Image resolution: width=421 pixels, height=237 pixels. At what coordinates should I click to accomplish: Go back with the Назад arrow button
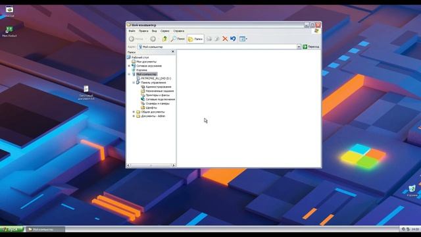click(x=136, y=39)
